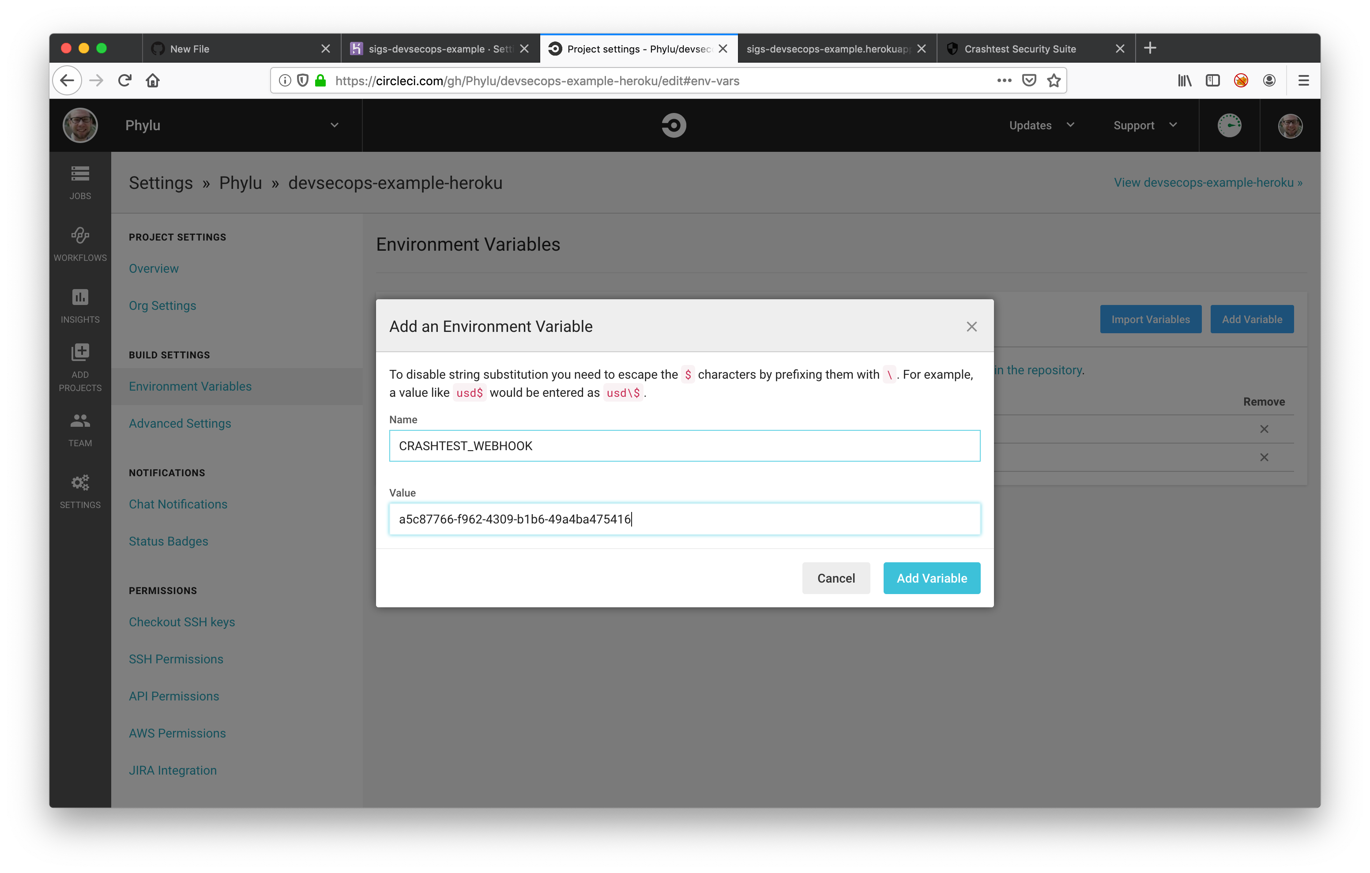Expand the Phylu organization dropdown
This screenshot has width=1370, height=873.
pos(334,125)
